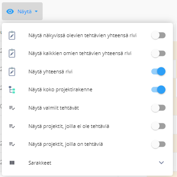Disable the Näytä yhteensä rivi toggle
This screenshot has width=177, height=177.
pos(158,72)
